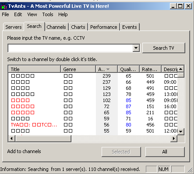This screenshot has width=194, height=174.
Task: Select the red TVA title row
Action: 93,125
